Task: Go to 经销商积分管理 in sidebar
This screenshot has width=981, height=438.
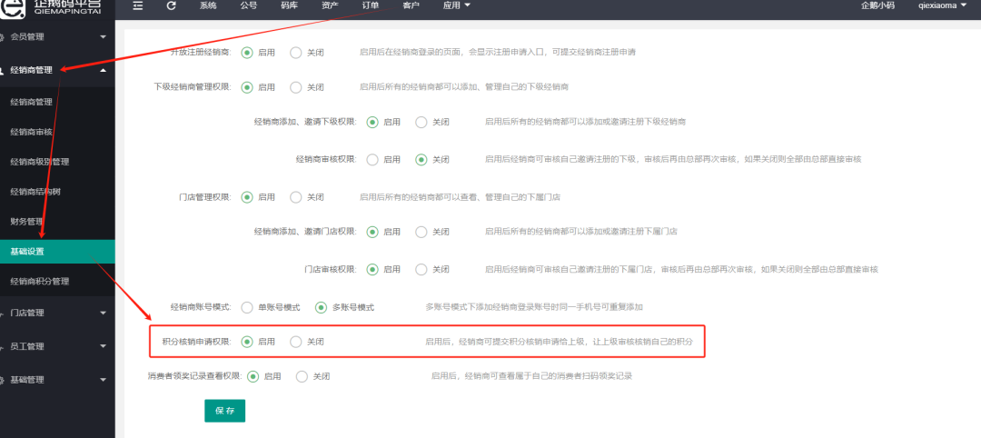Action: [39, 282]
